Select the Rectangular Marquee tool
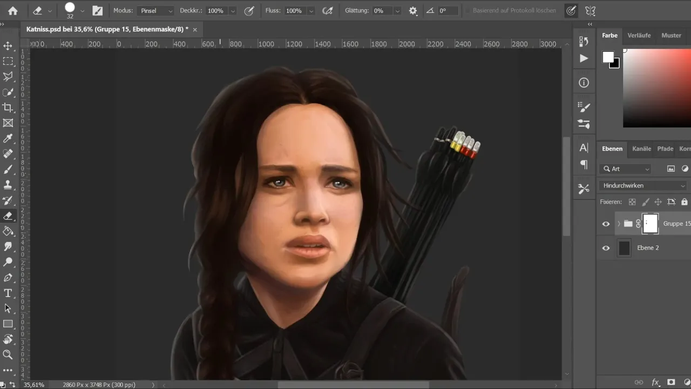 [8, 62]
